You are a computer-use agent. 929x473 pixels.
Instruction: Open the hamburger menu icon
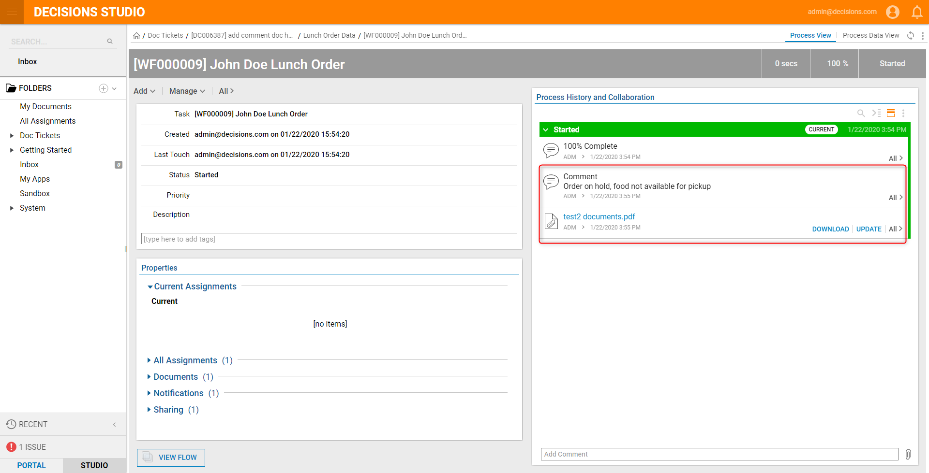(x=12, y=12)
